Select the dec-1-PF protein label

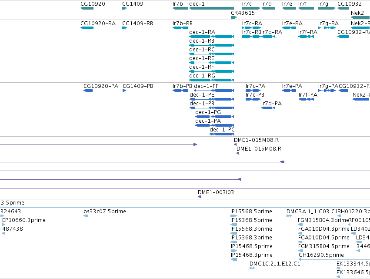pos(206,86)
